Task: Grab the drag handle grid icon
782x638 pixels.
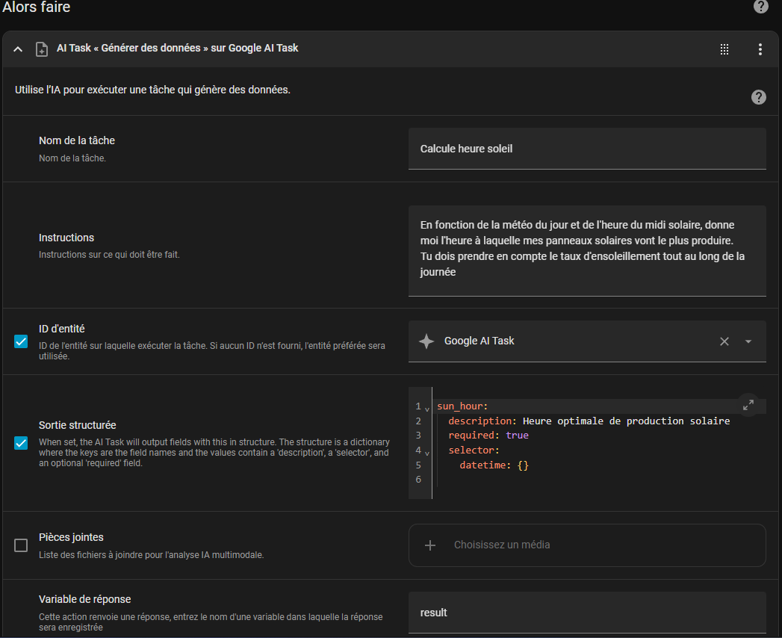Action: (x=724, y=49)
